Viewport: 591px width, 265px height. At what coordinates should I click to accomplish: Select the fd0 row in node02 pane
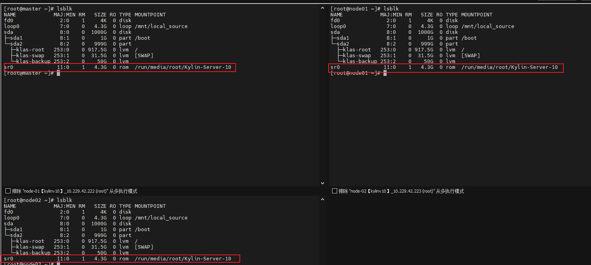tap(68, 212)
